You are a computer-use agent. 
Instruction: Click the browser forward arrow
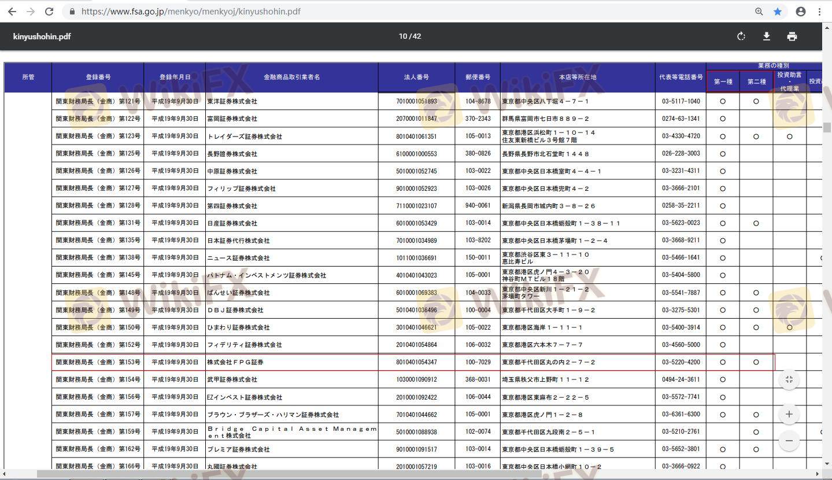pos(31,12)
